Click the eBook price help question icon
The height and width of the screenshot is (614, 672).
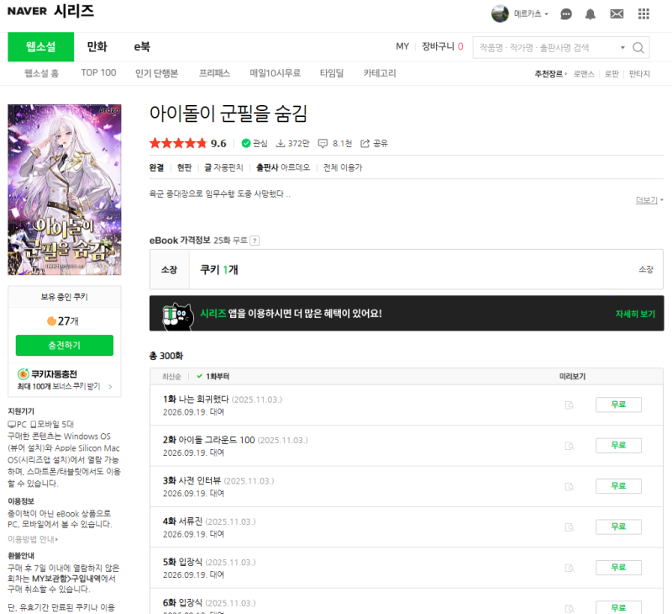click(x=255, y=241)
